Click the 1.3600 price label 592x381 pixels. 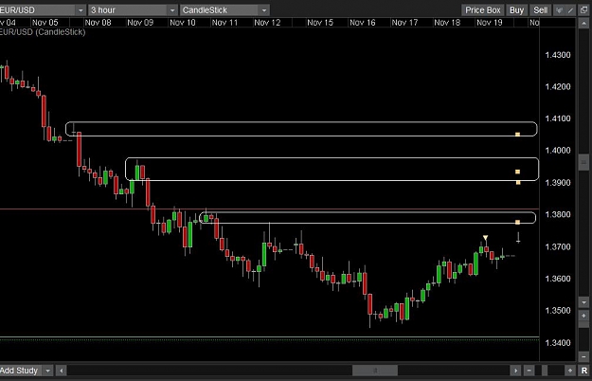(x=558, y=279)
